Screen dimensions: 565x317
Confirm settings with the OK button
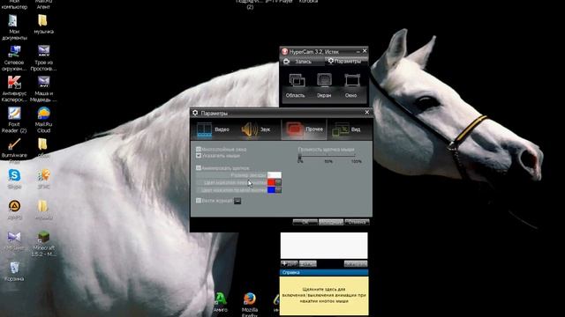point(305,222)
